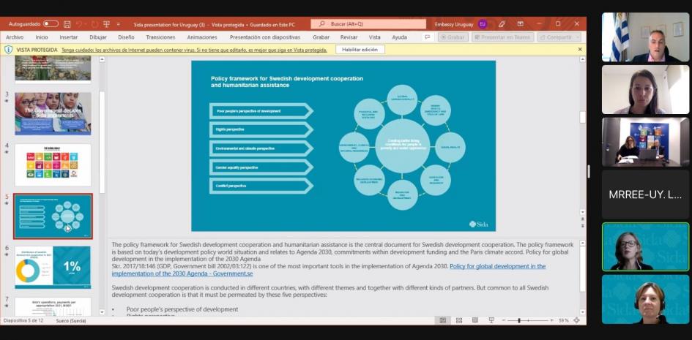Open the Dibujar tab
The height and width of the screenshot is (340, 692).
click(98, 37)
